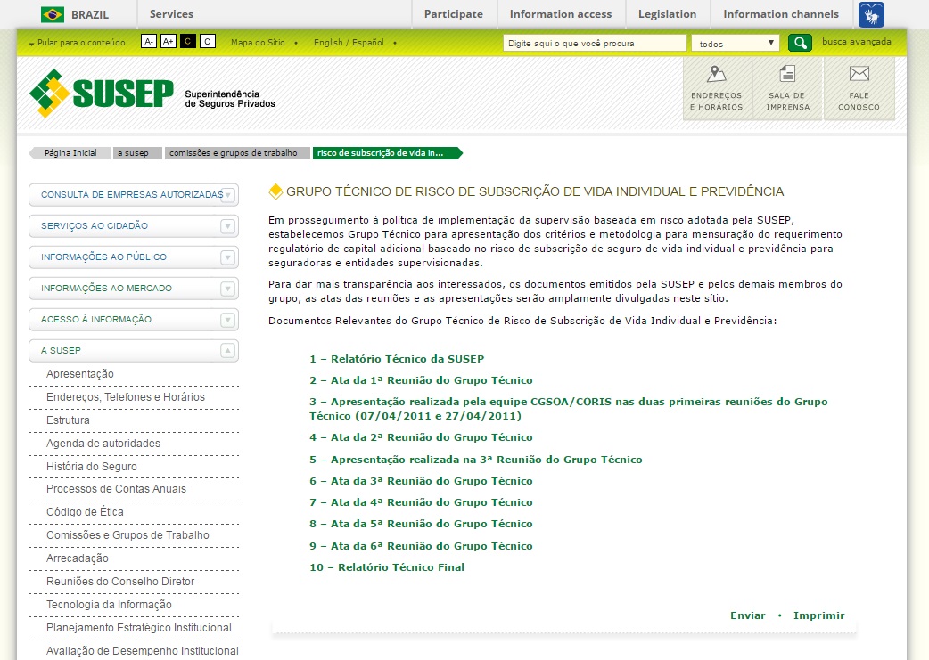Open the 'todos' search category dropdown

[735, 44]
